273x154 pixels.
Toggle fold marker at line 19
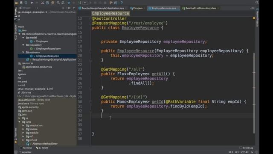click(91, 51)
